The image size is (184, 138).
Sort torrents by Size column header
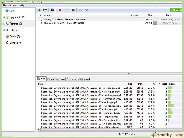[x=150, y=15]
